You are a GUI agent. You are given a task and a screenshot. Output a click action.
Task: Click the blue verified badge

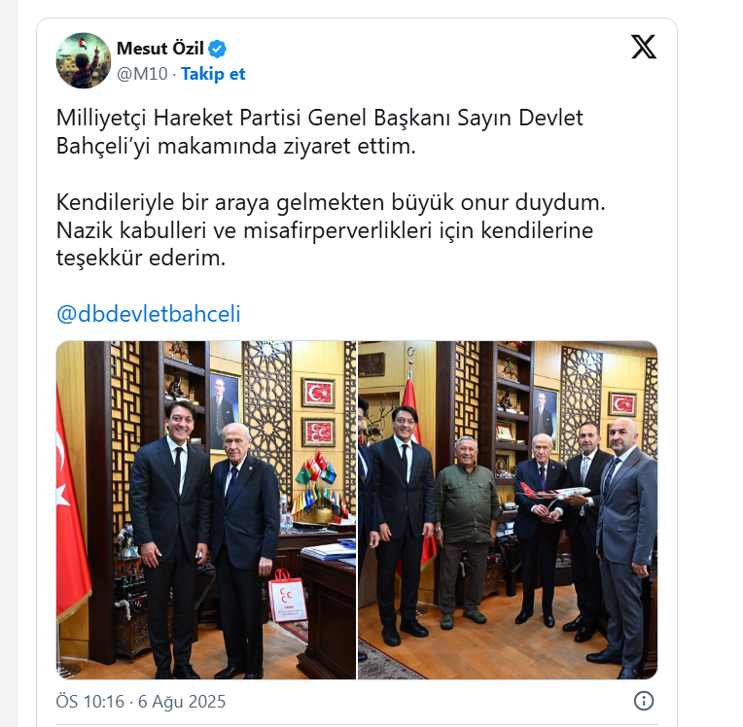(218, 49)
